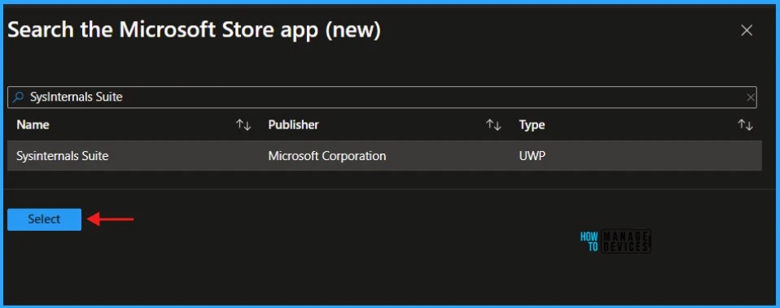Viewport: 780px width, 308px height.
Task: Click the Name column header
Action: [x=33, y=124]
